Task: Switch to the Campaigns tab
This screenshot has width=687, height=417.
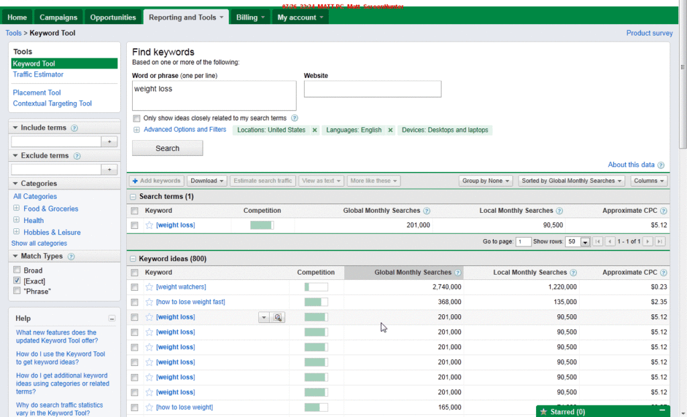Action: click(x=58, y=17)
